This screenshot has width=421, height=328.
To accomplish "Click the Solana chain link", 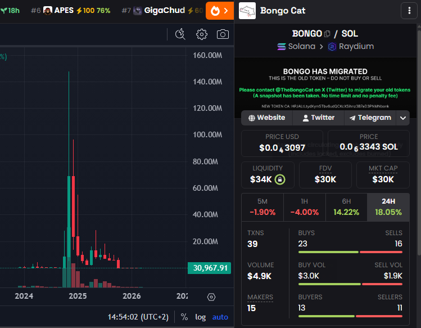I will (x=296, y=47).
